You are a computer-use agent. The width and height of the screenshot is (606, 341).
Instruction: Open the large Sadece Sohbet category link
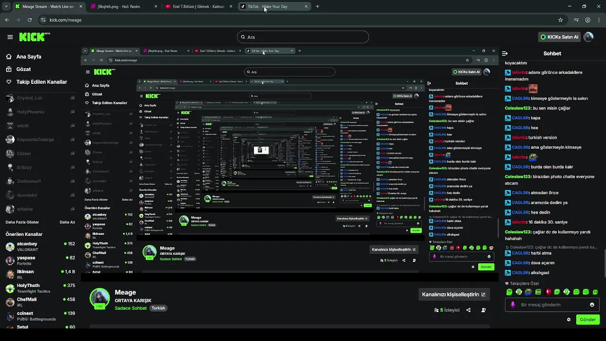click(131, 308)
